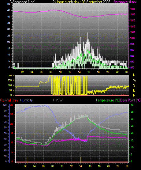Click the 100 humidity scale value
The height and width of the screenshot is (170, 141).
click(5, 105)
